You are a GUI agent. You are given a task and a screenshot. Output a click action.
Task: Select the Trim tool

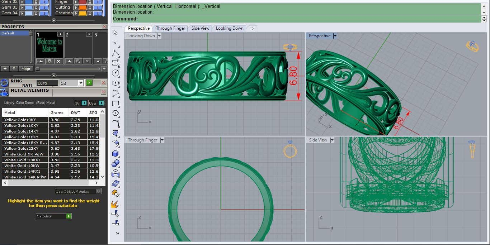pos(116,214)
